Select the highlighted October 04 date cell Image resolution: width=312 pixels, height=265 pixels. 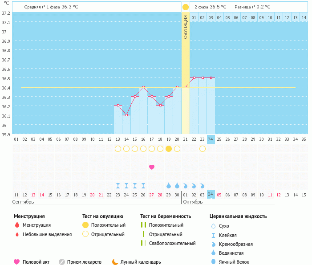tap(211, 195)
